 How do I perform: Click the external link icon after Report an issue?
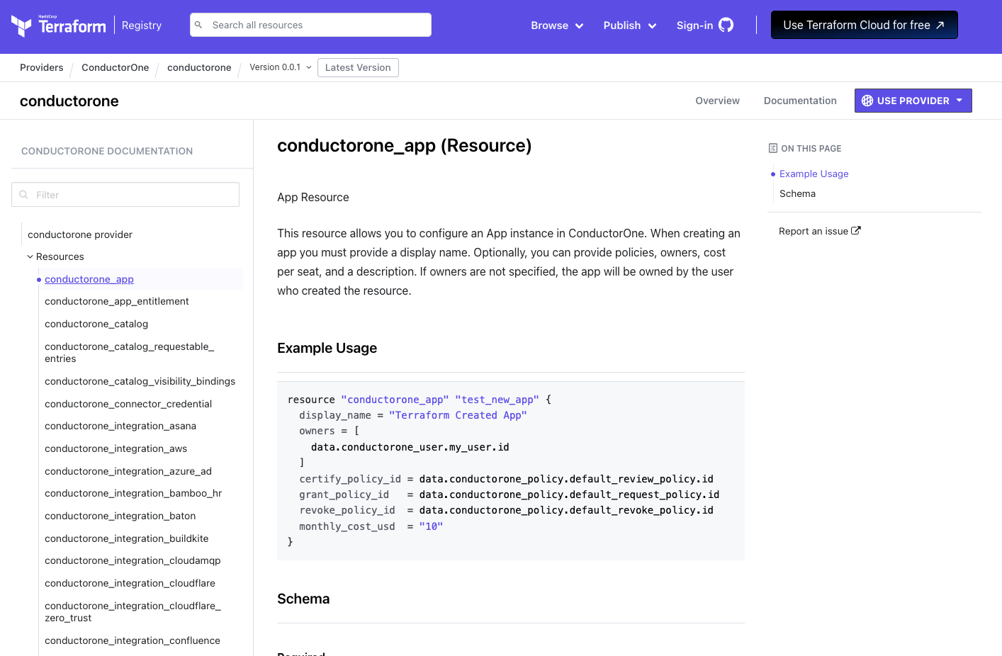[855, 230]
